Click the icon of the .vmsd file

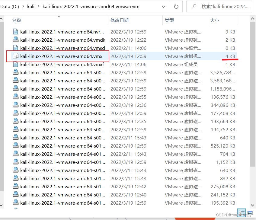pos(15,48)
